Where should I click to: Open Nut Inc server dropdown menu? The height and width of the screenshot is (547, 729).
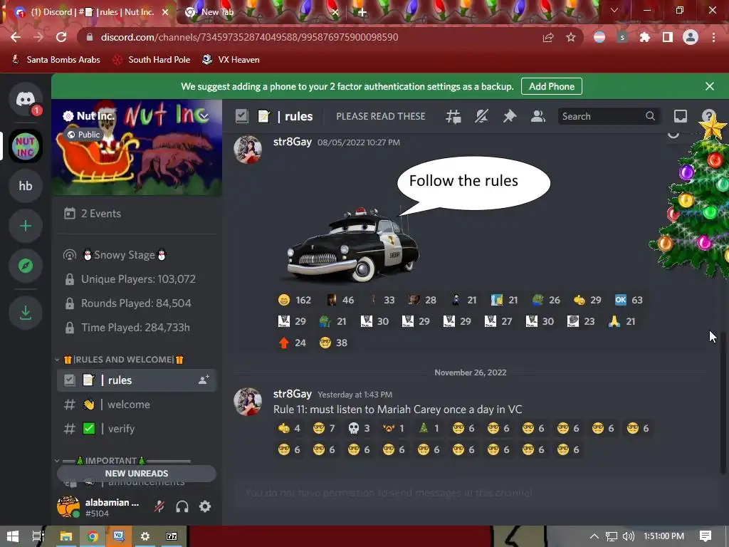204,116
